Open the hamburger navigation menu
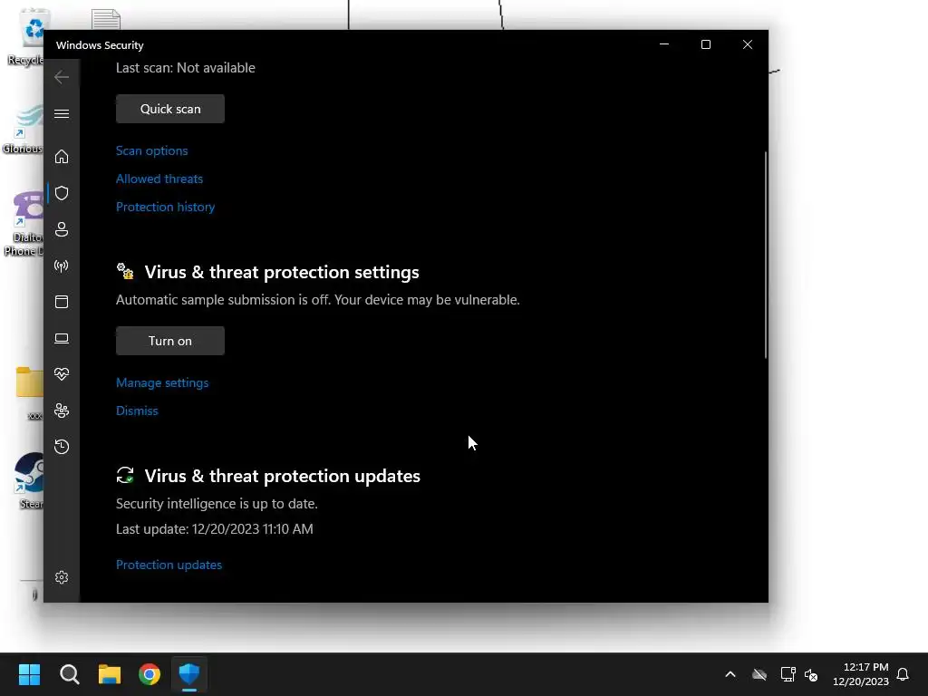 tap(62, 113)
